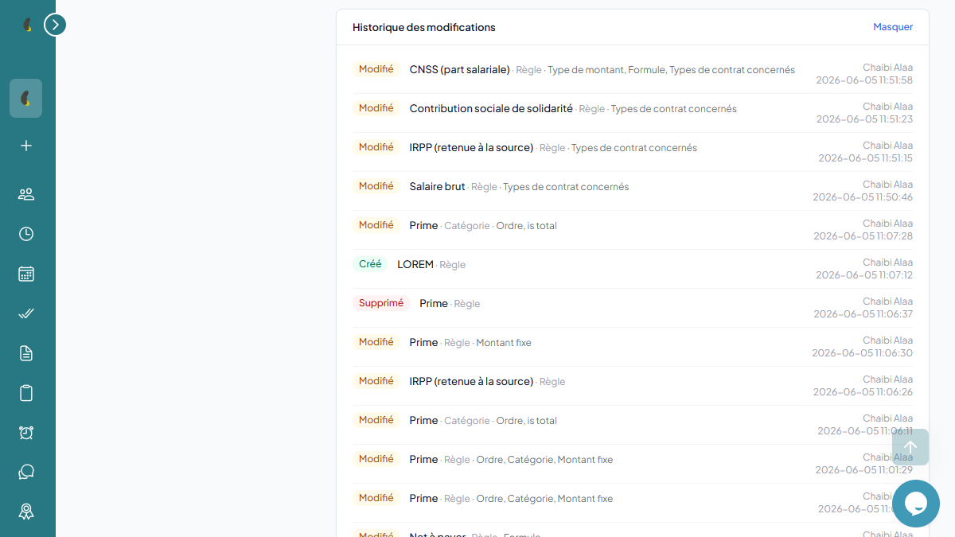
Task: Click the app logo at the sidebar top
Action: pos(27,25)
